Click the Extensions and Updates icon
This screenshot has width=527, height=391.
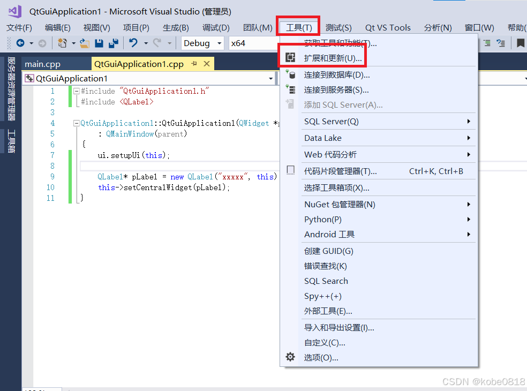(290, 57)
